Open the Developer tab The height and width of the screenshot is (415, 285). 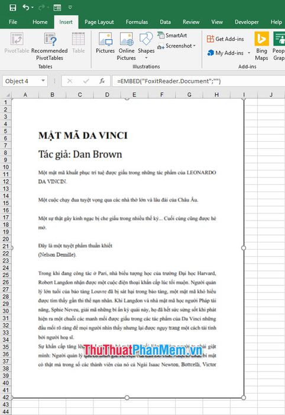click(247, 22)
